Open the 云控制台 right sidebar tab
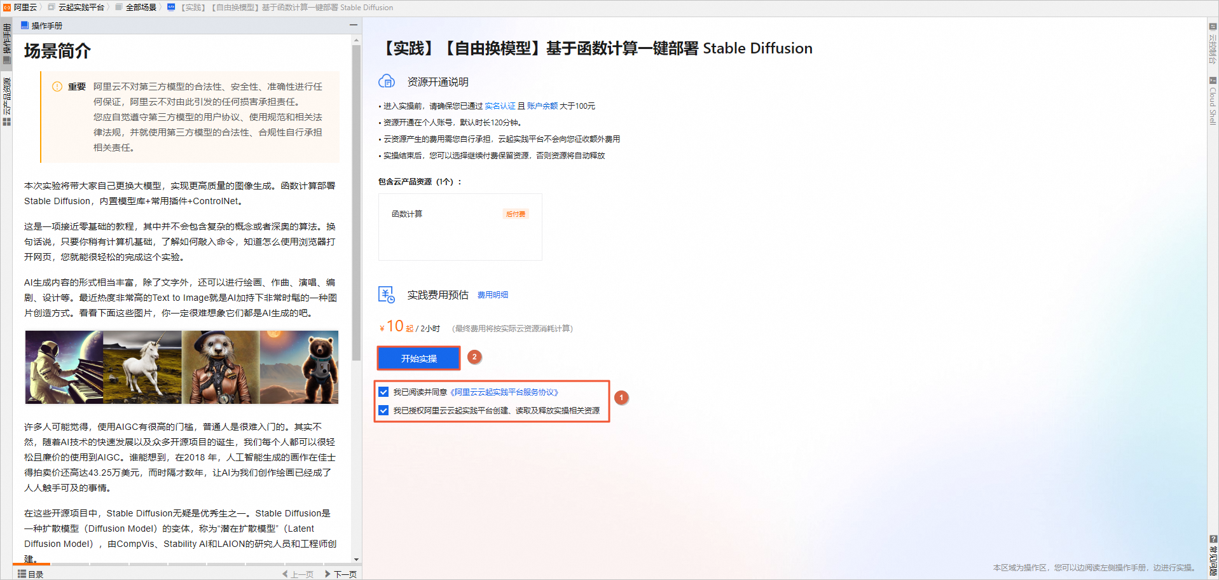 click(1213, 44)
